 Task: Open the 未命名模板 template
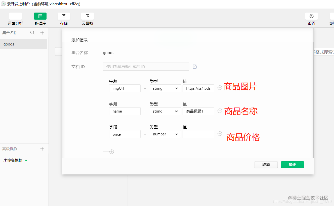13,160
